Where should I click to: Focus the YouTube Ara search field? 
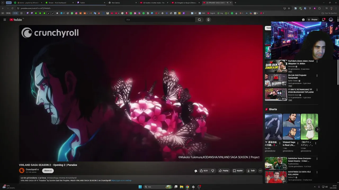click(x=160, y=20)
